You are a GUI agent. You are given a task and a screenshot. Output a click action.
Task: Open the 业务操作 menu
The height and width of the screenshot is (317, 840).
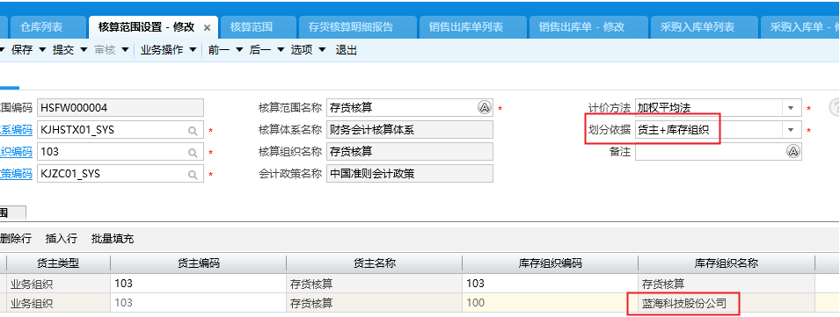pos(162,50)
